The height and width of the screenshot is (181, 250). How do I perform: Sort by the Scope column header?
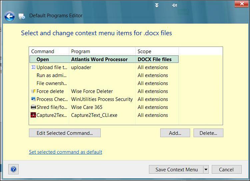157,52
